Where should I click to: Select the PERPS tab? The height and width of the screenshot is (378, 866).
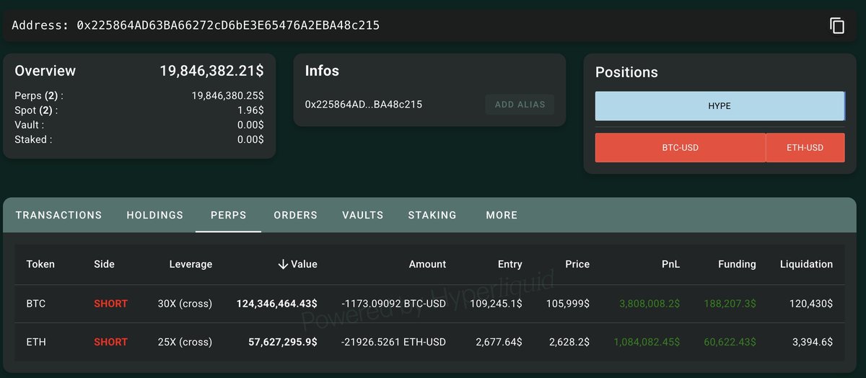pyautogui.click(x=229, y=215)
